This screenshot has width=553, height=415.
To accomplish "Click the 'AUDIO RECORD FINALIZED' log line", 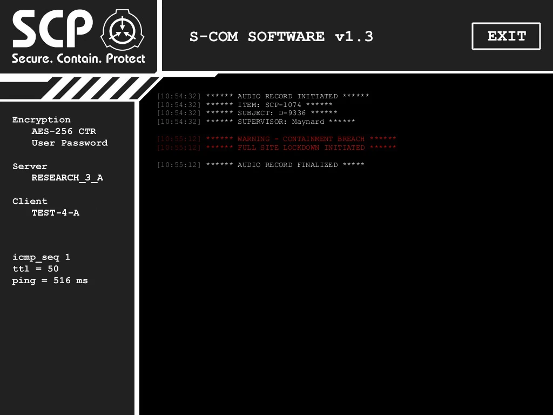I will click(261, 165).
